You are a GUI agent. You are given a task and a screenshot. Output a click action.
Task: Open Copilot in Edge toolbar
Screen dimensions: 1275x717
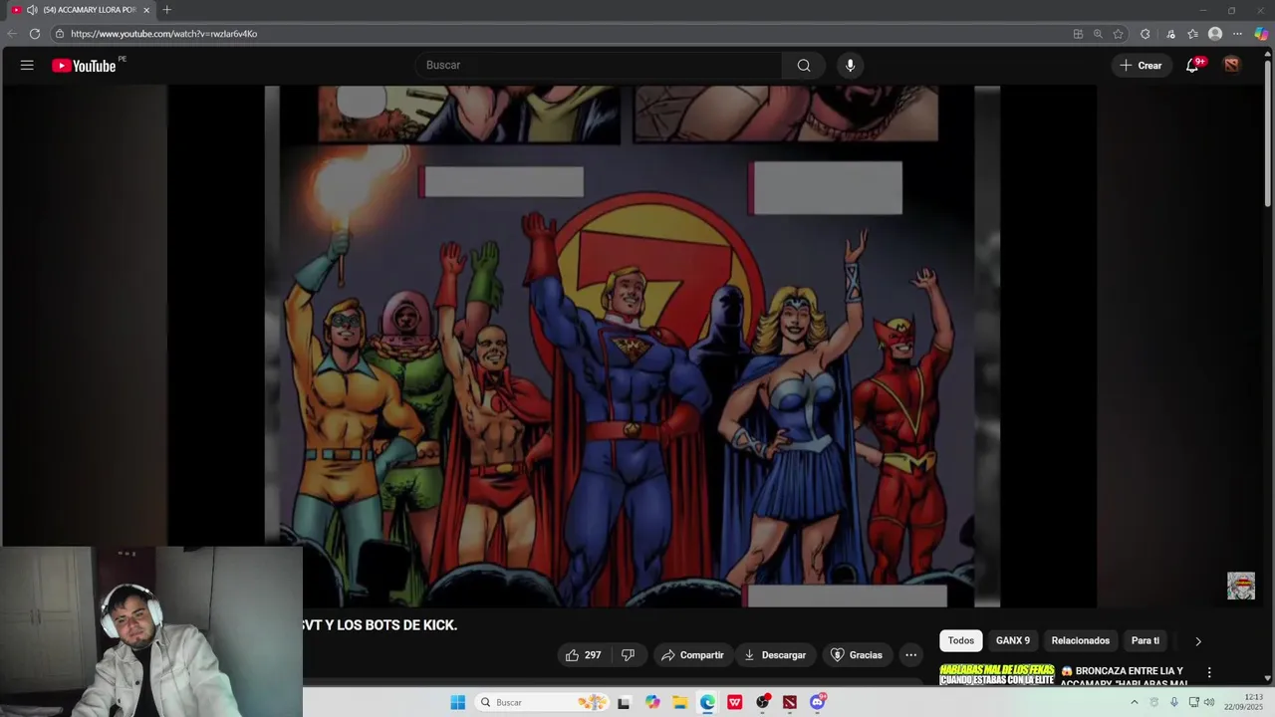(x=1261, y=34)
